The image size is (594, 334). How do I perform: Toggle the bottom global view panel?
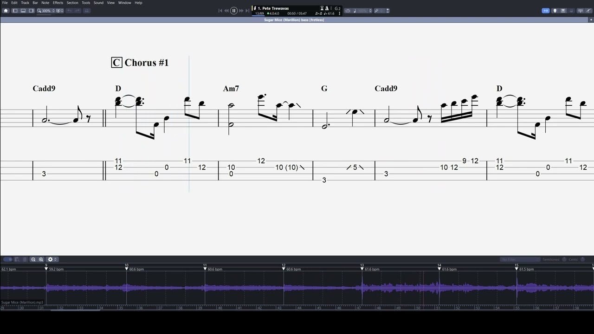(x=23, y=11)
